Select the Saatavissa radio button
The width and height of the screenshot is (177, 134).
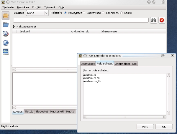coord(84,13)
